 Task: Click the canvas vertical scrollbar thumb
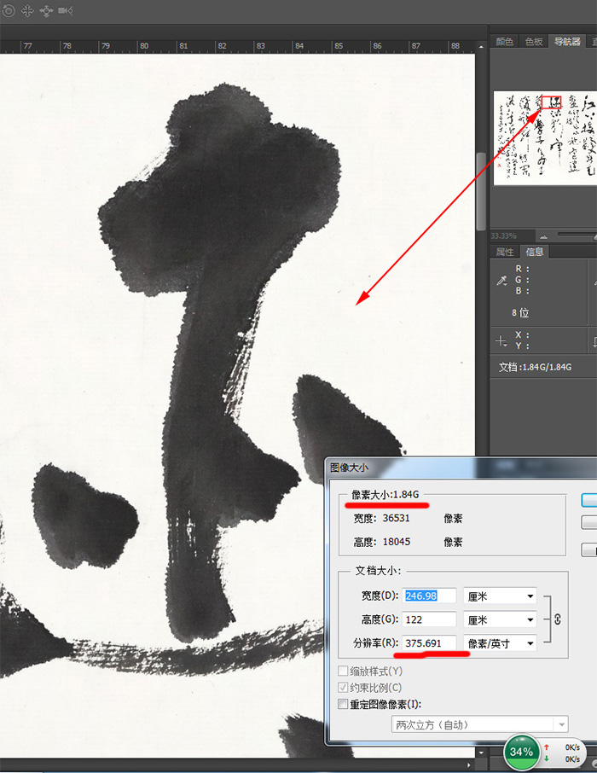tap(481, 191)
